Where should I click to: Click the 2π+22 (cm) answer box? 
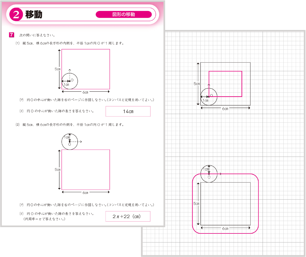[128, 216]
